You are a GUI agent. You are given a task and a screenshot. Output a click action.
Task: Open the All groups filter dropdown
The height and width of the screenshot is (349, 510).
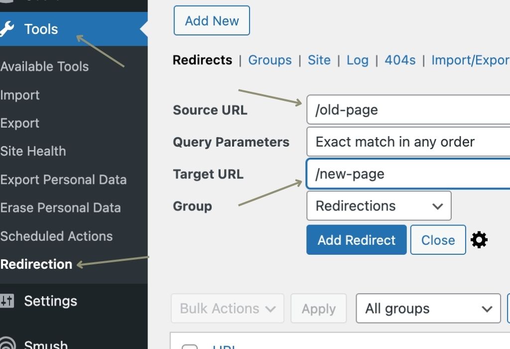point(427,309)
